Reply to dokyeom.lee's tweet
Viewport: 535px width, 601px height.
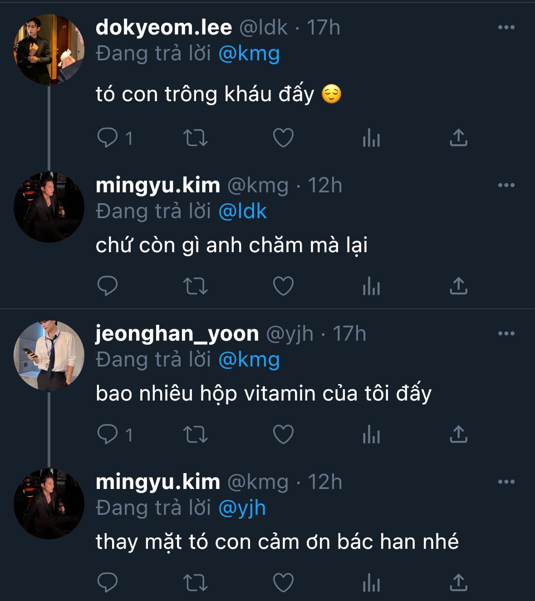[x=108, y=138]
